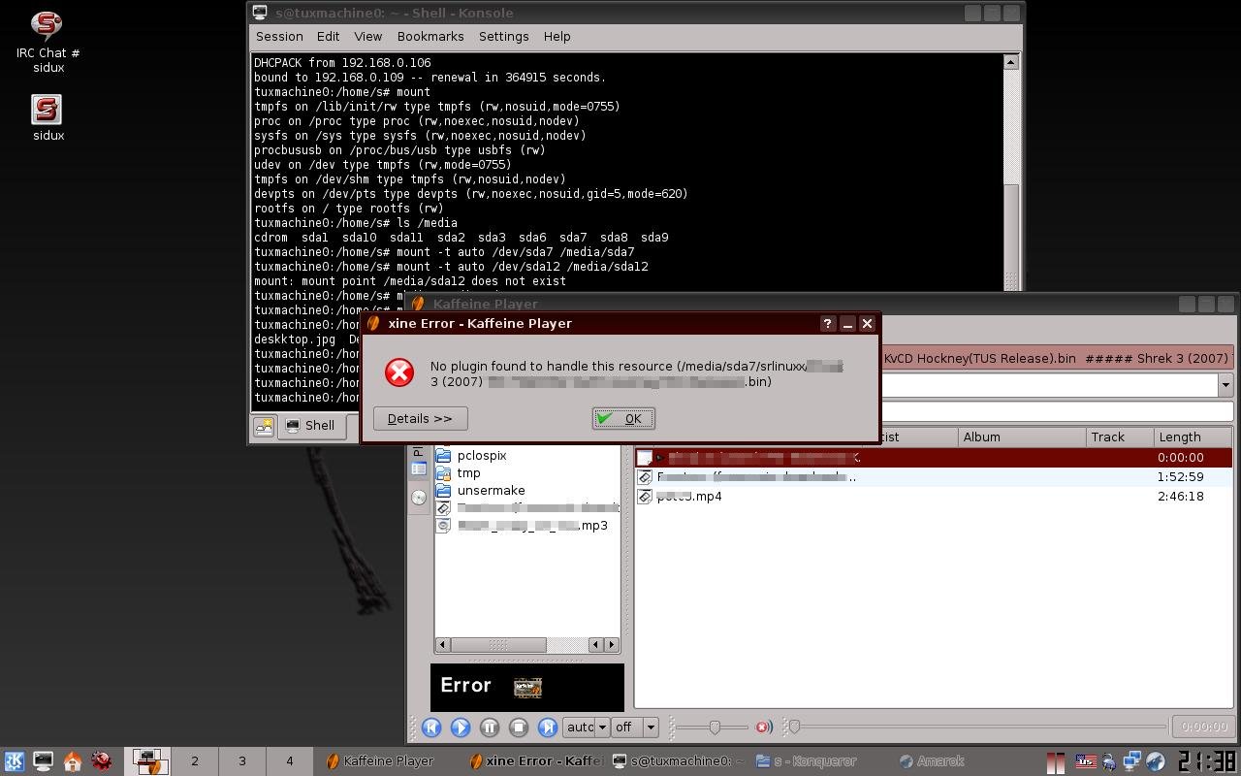This screenshot has height=776, width=1241.
Task: Click the US flag keyboard layout tray icon
Action: tap(1085, 762)
